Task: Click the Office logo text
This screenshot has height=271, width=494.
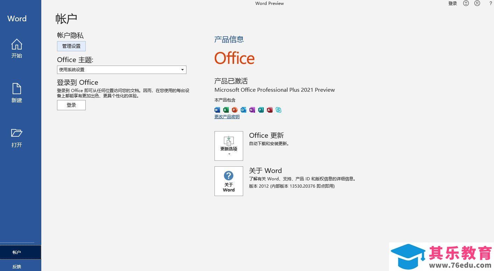Action: pyautogui.click(x=234, y=58)
